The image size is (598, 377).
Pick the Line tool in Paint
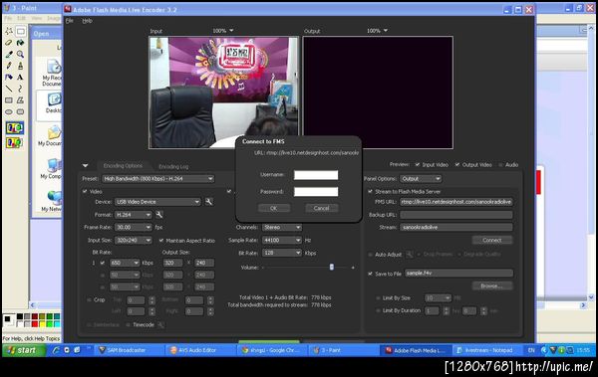[x=9, y=89]
